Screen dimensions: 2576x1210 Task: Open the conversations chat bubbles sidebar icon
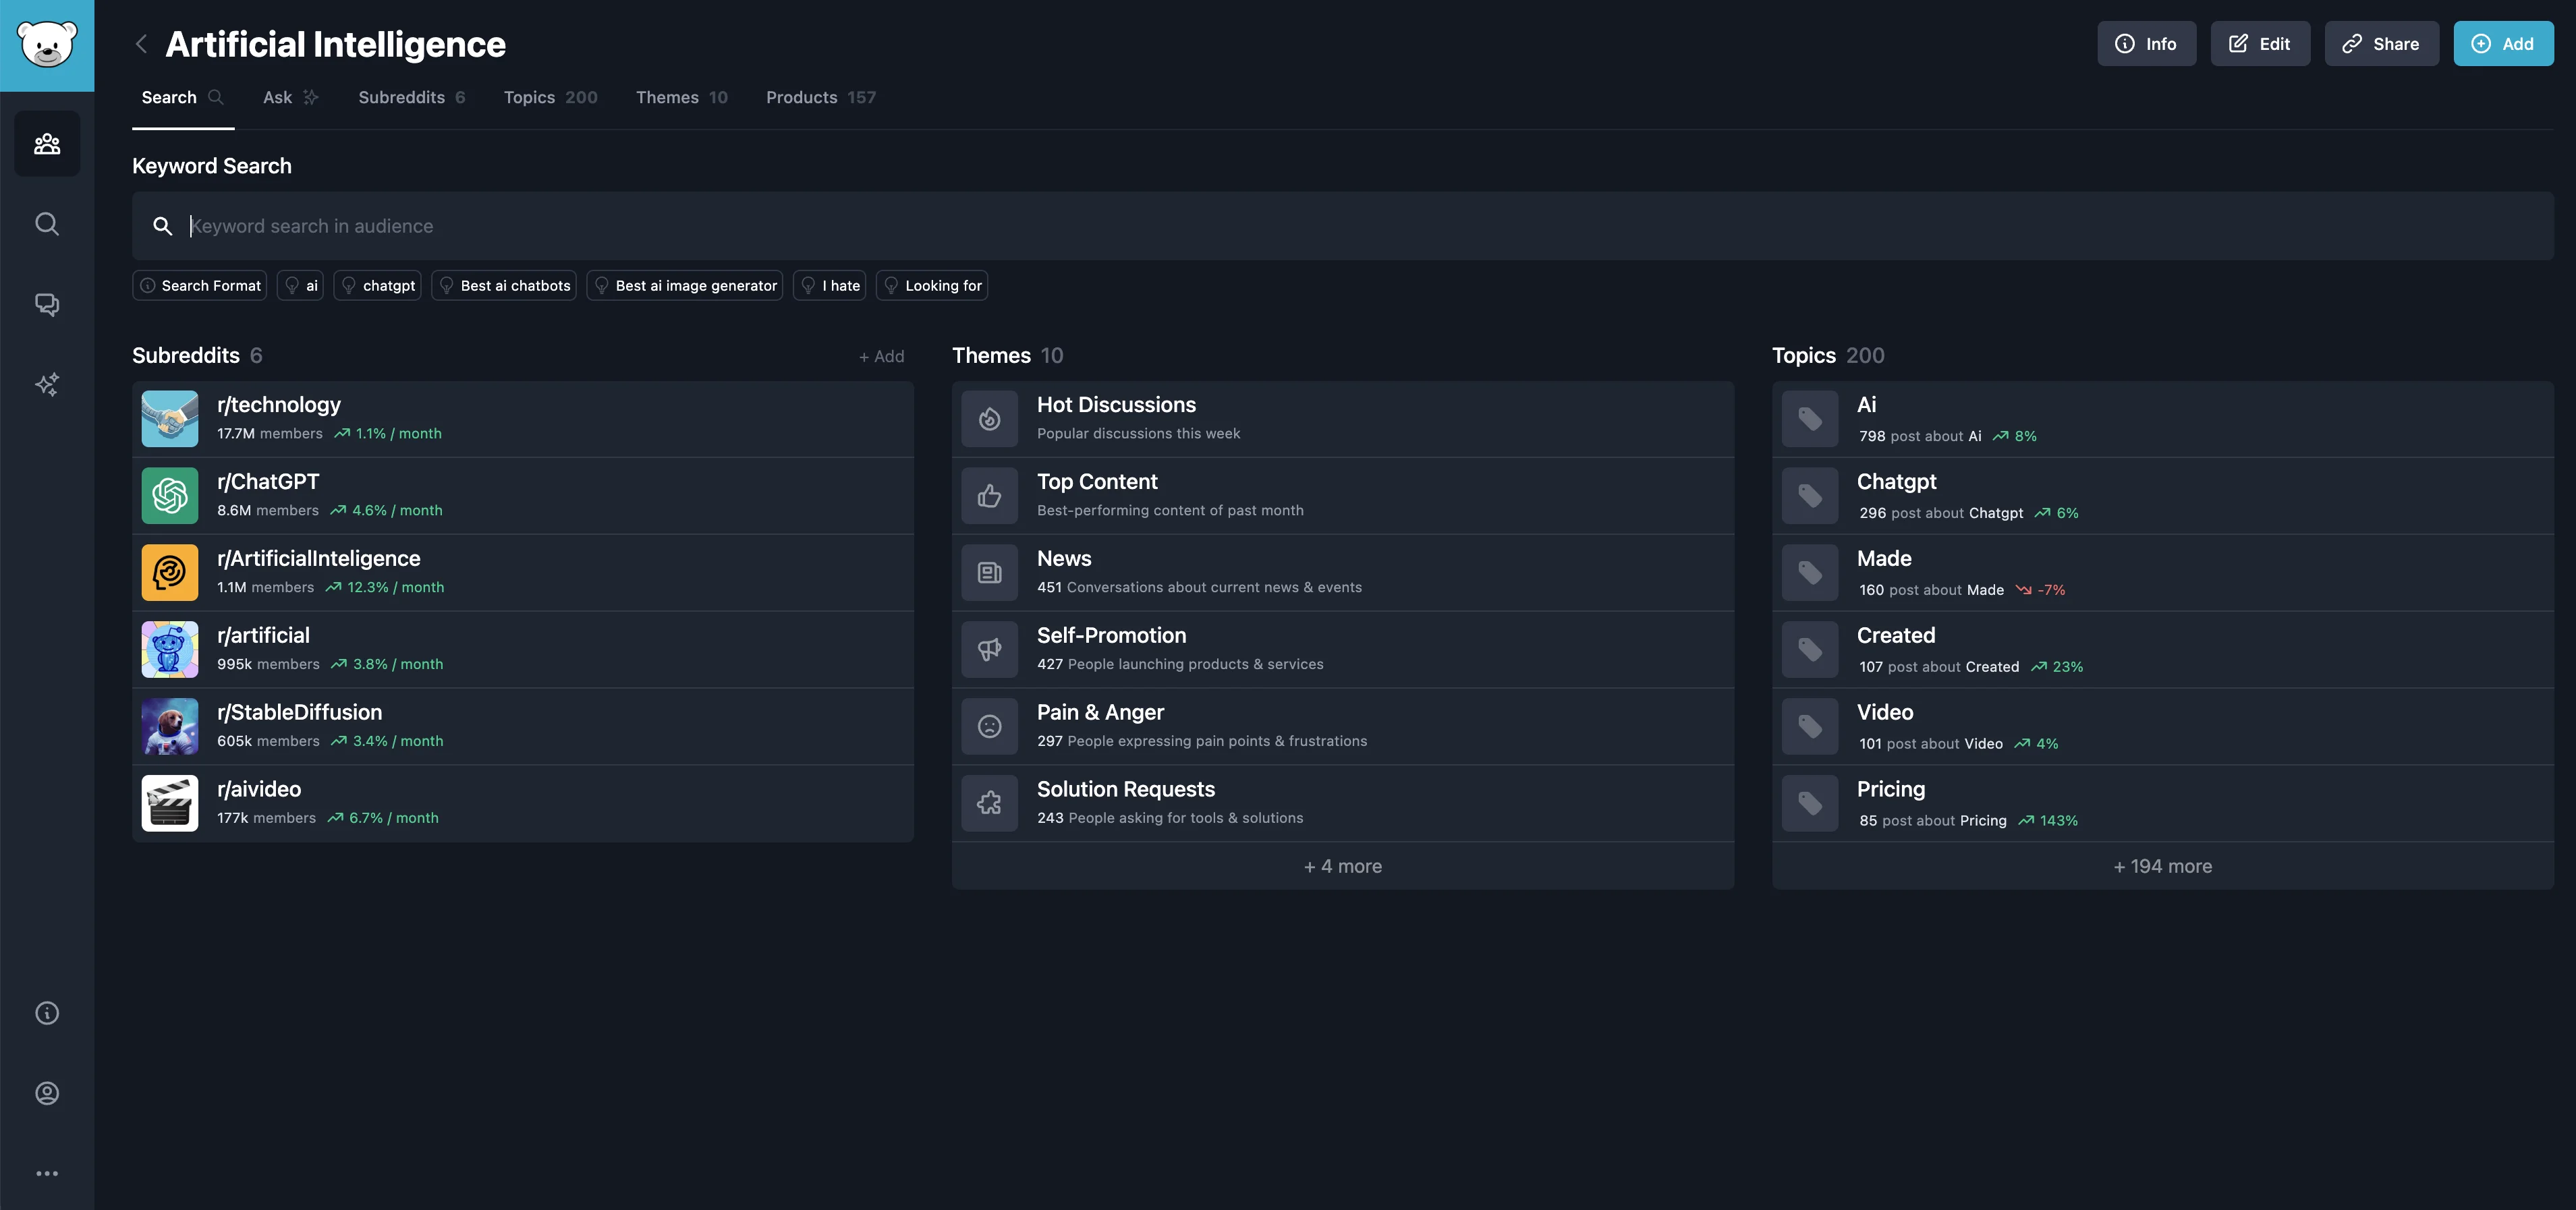[x=47, y=304]
